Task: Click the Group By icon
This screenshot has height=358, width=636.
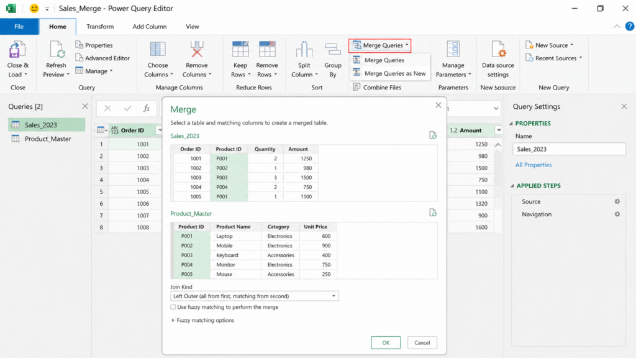Action: click(333, 50)
